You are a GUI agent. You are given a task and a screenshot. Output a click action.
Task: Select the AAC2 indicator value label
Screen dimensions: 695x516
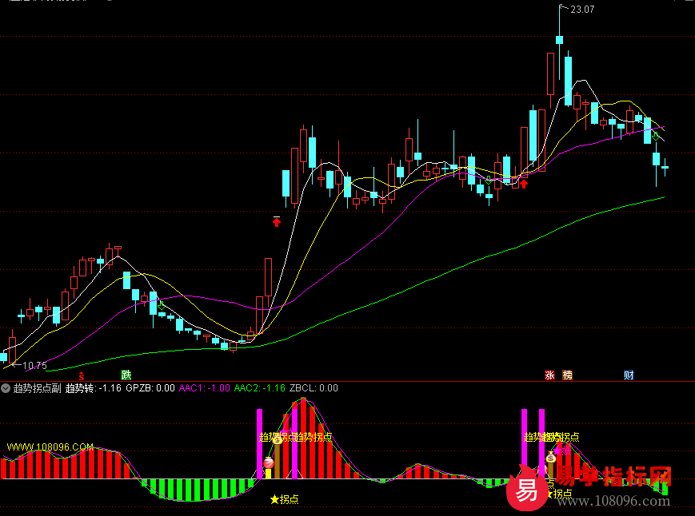pyautogui.click(x=259, y=388)
